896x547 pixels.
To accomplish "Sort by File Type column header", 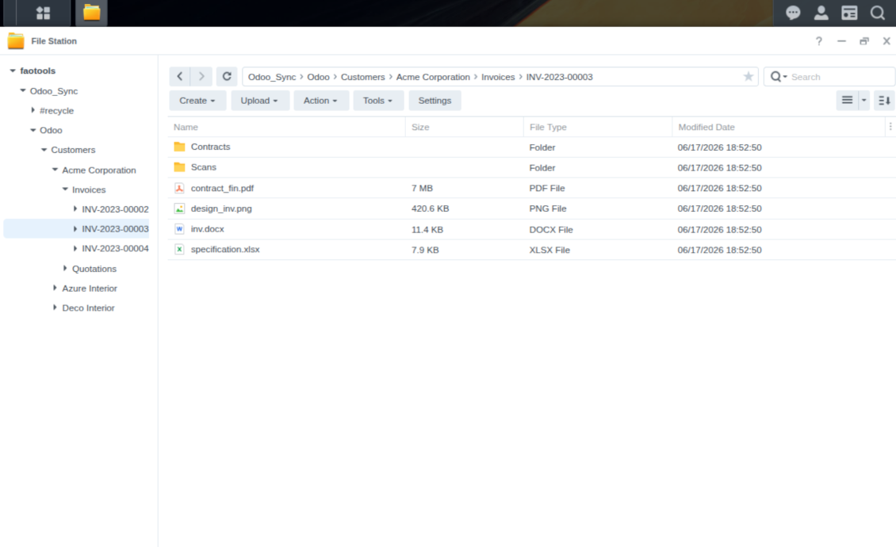I will (598, 127).
